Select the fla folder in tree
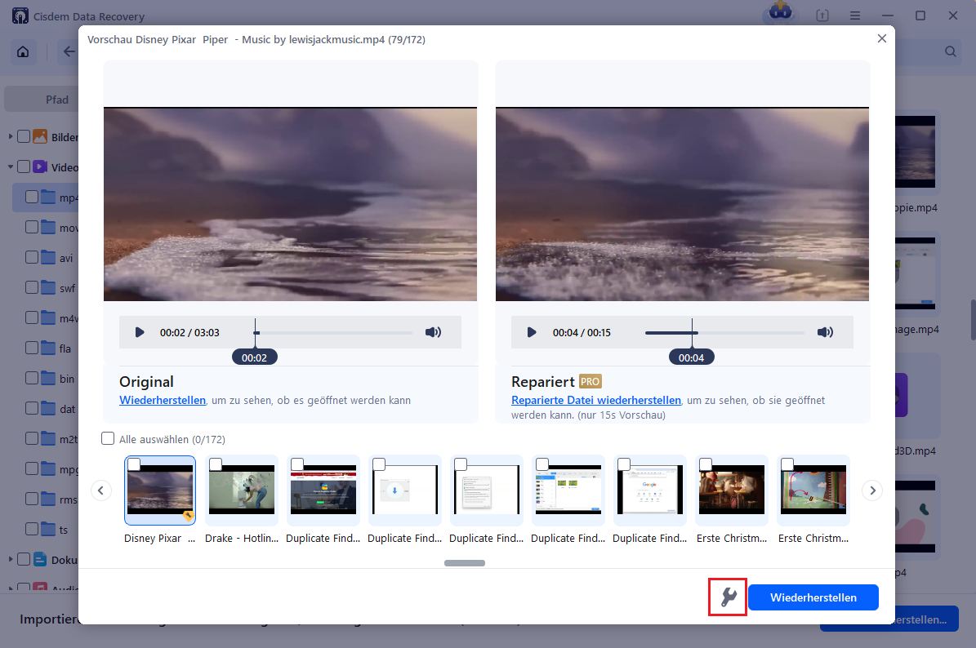976x648 pixels. point(65,348)
